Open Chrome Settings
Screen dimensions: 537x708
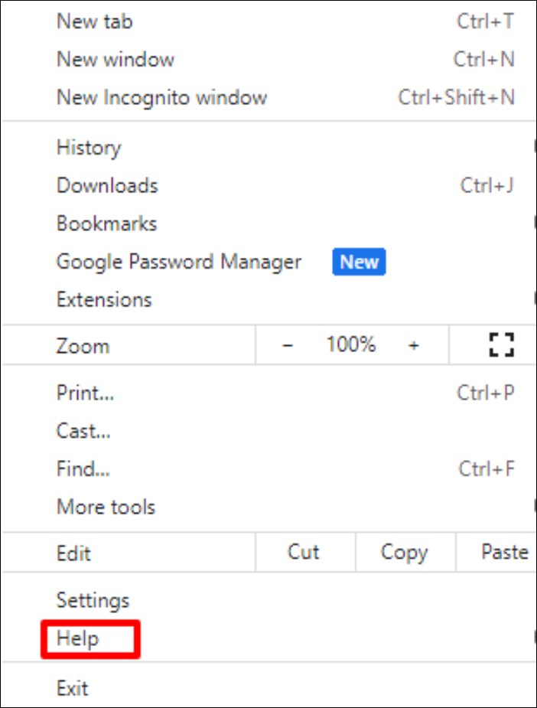(x=93, y=600)
